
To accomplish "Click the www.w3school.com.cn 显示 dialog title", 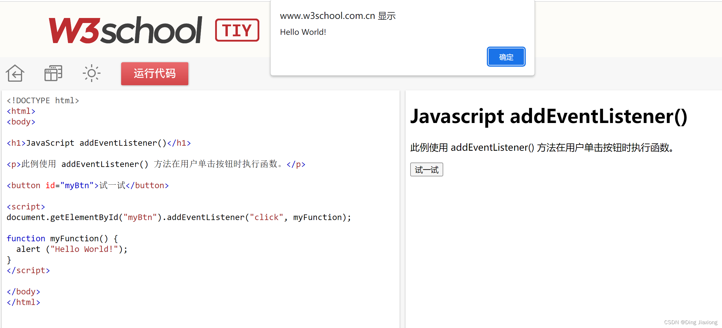I will coord(338,16).
